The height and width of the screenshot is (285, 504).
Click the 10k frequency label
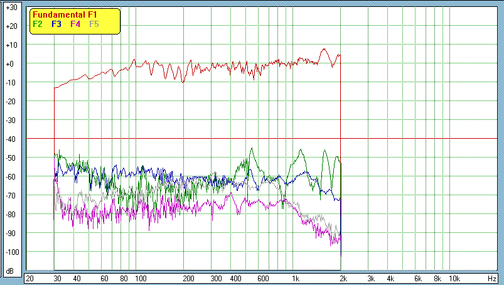tap(454, 279)
